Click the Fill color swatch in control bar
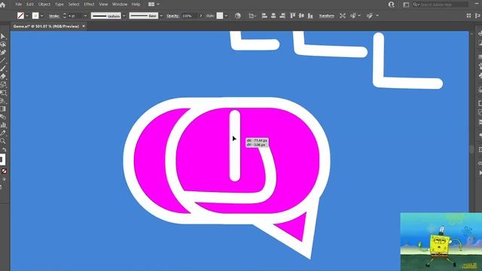The height and width of the screenshot is (271, 482). pos(20,16)
